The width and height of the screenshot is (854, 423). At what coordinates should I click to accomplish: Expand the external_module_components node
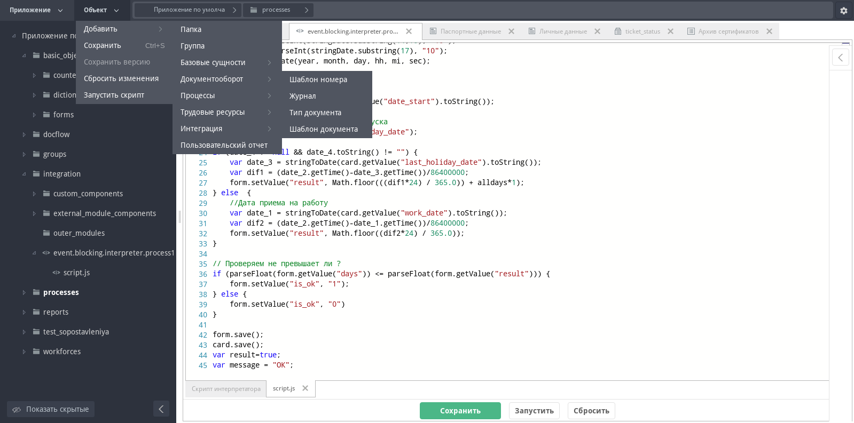coord(34,213)
